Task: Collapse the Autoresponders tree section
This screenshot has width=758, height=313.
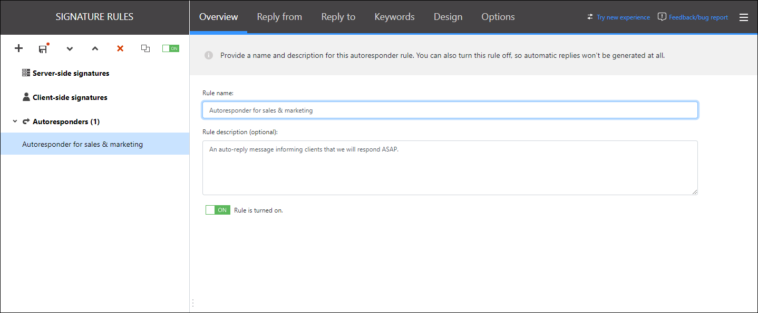Action: 14,121
